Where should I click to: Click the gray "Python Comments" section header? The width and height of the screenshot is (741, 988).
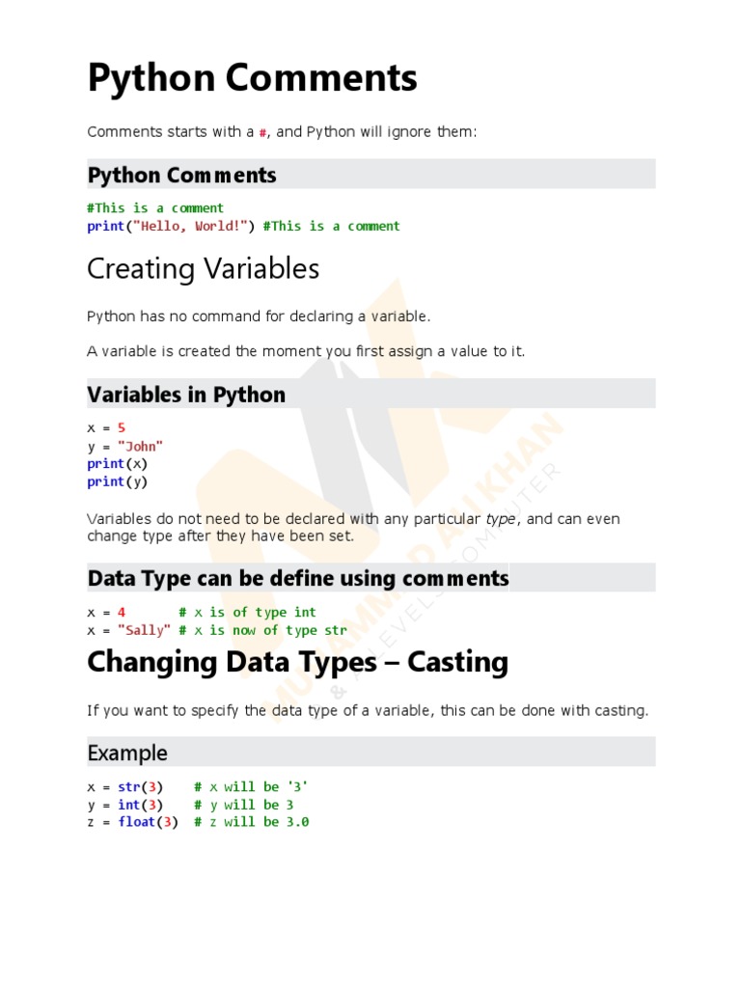181,175
